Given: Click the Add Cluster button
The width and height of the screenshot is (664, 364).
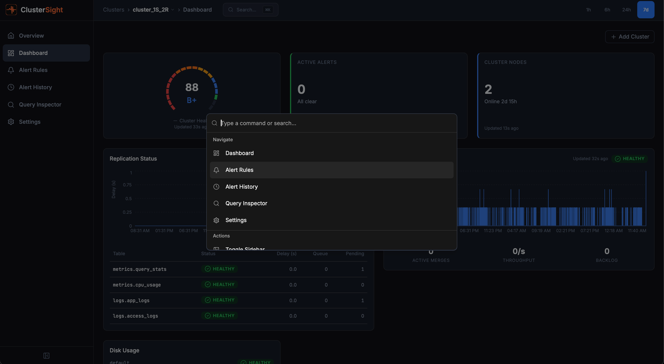Looking at the screenshot, I should (x=630, y=37).
